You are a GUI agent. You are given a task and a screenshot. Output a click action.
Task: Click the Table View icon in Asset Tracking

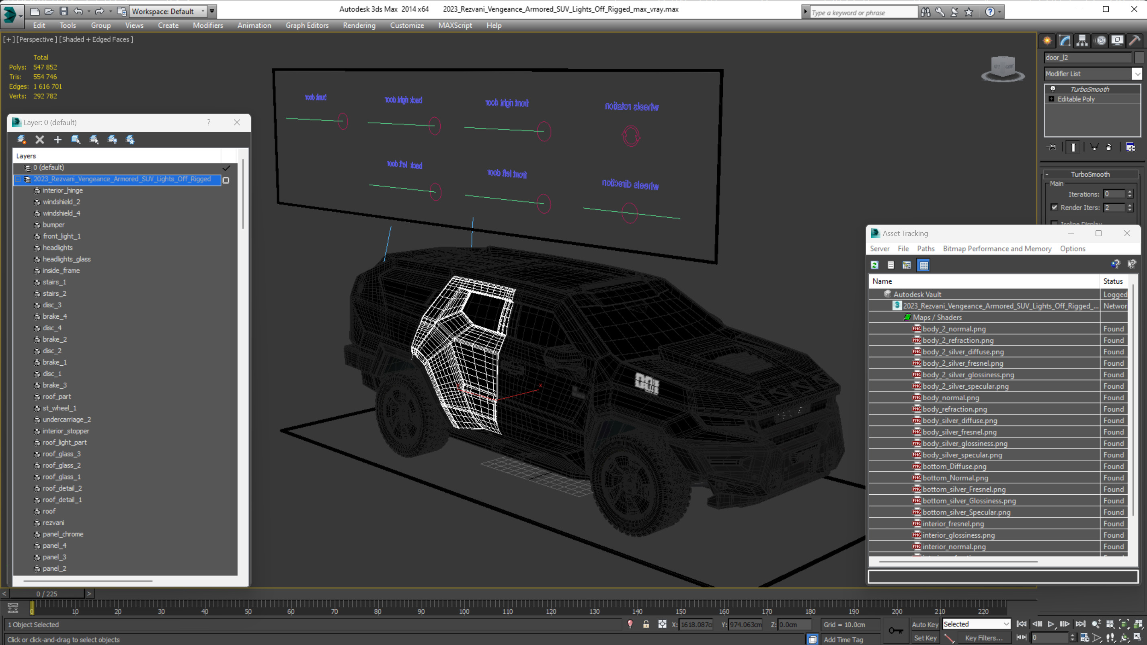924,265
